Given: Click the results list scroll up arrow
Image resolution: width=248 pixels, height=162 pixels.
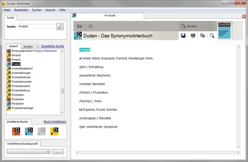Looking at the screenshot, I should coord(62,51).
